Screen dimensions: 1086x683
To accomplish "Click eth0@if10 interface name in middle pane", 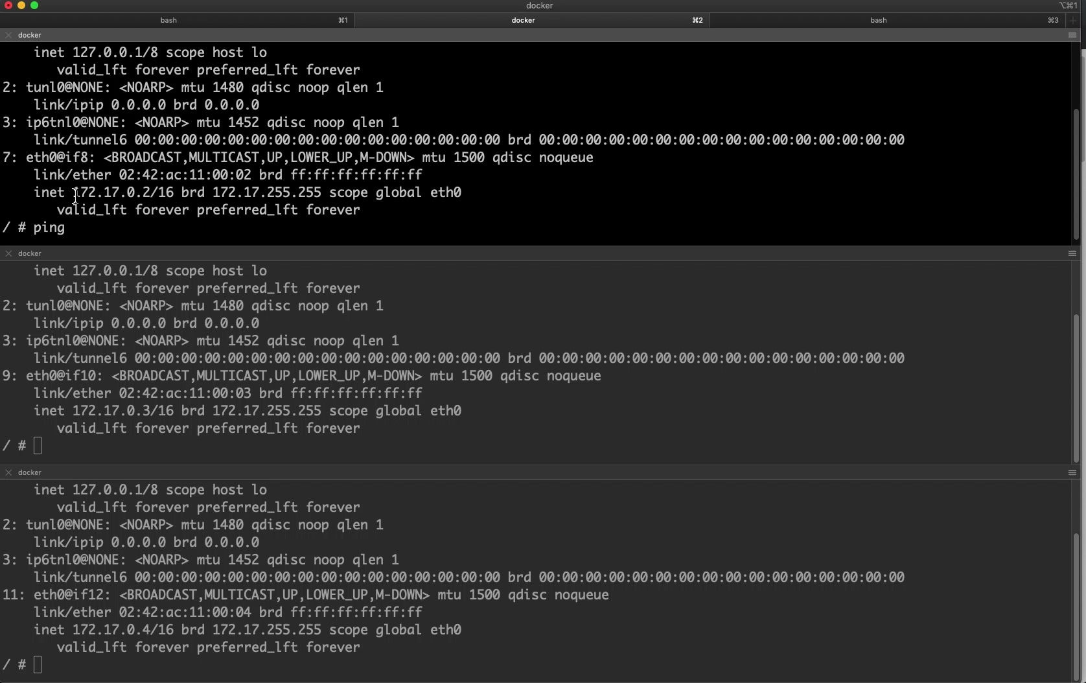I will [65, 376].
